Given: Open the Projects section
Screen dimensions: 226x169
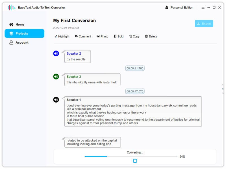Looking at the screenshot, I should (25, 34).
